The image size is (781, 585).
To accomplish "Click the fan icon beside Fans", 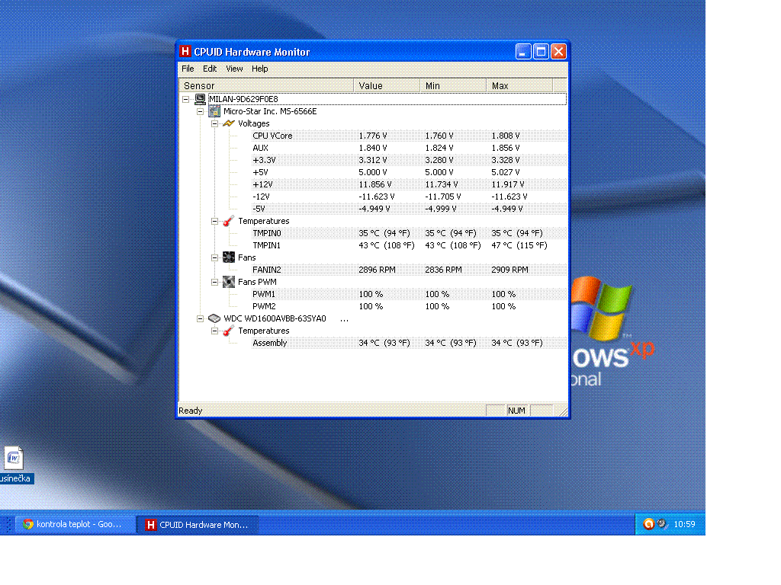I will [229, 257].
